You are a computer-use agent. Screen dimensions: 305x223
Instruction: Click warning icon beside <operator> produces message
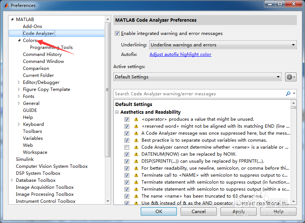tap(136, 119)
